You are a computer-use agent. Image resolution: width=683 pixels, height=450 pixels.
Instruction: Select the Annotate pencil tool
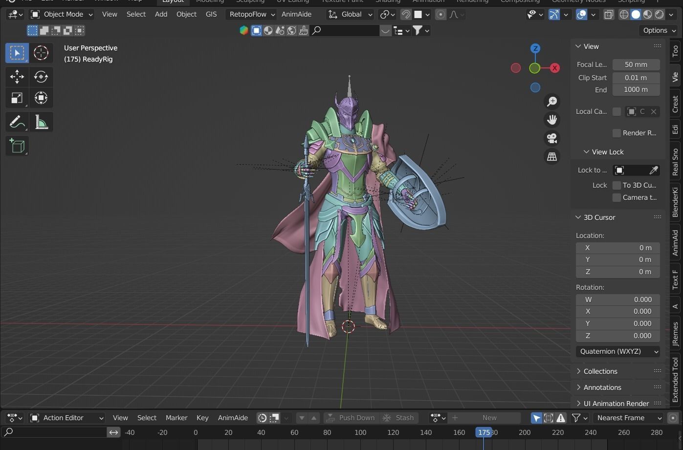click(x=17, y=122)
